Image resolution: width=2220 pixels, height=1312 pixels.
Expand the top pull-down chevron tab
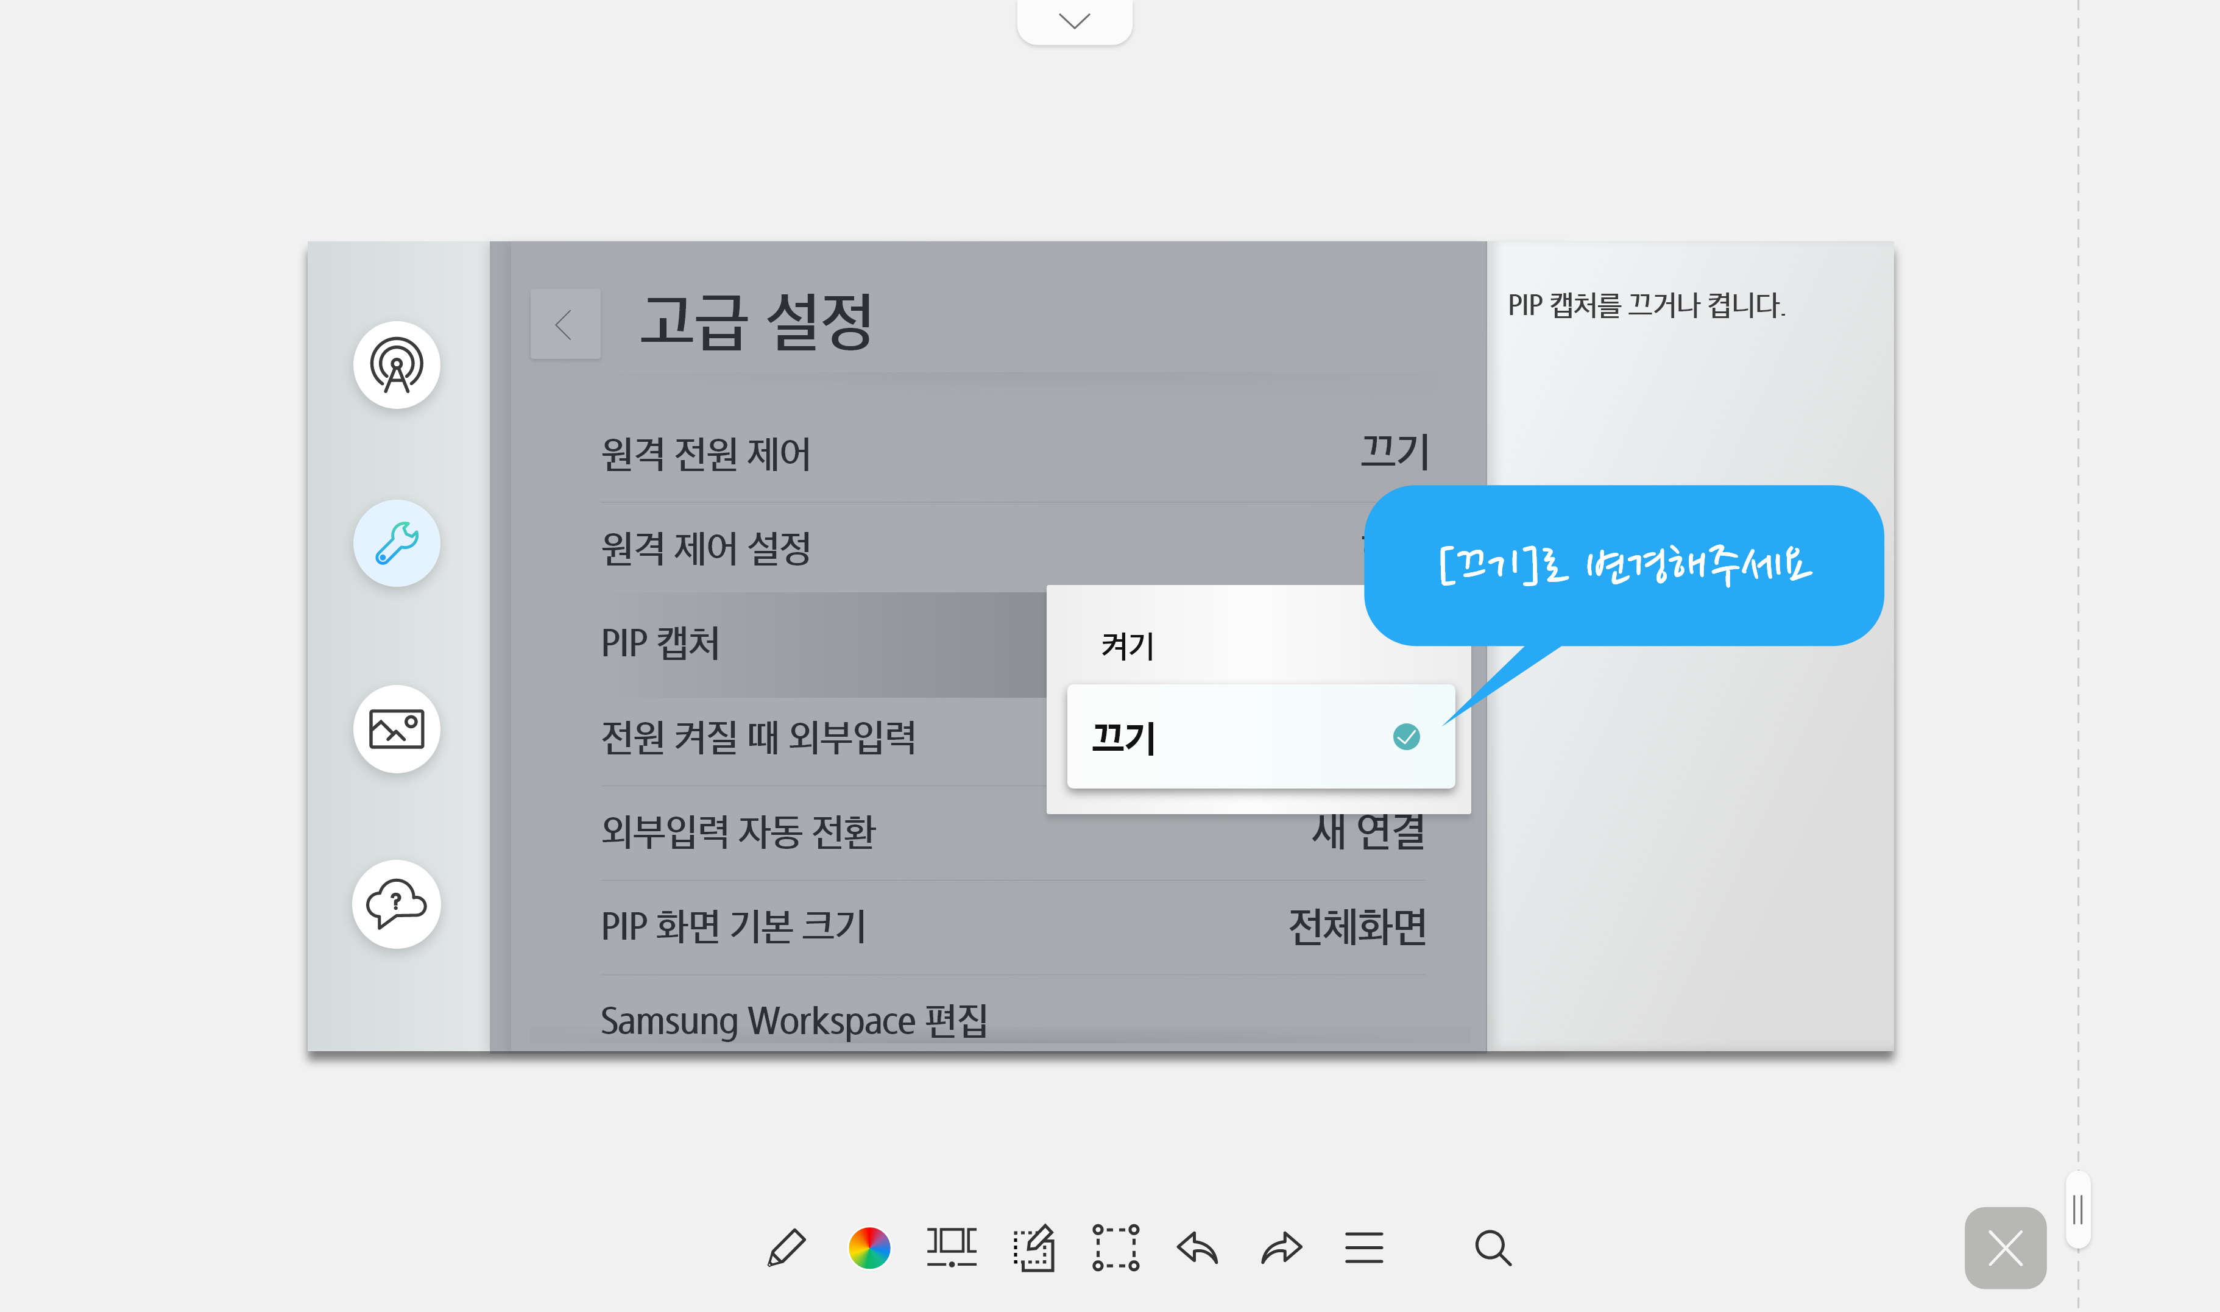(1075, 21)
